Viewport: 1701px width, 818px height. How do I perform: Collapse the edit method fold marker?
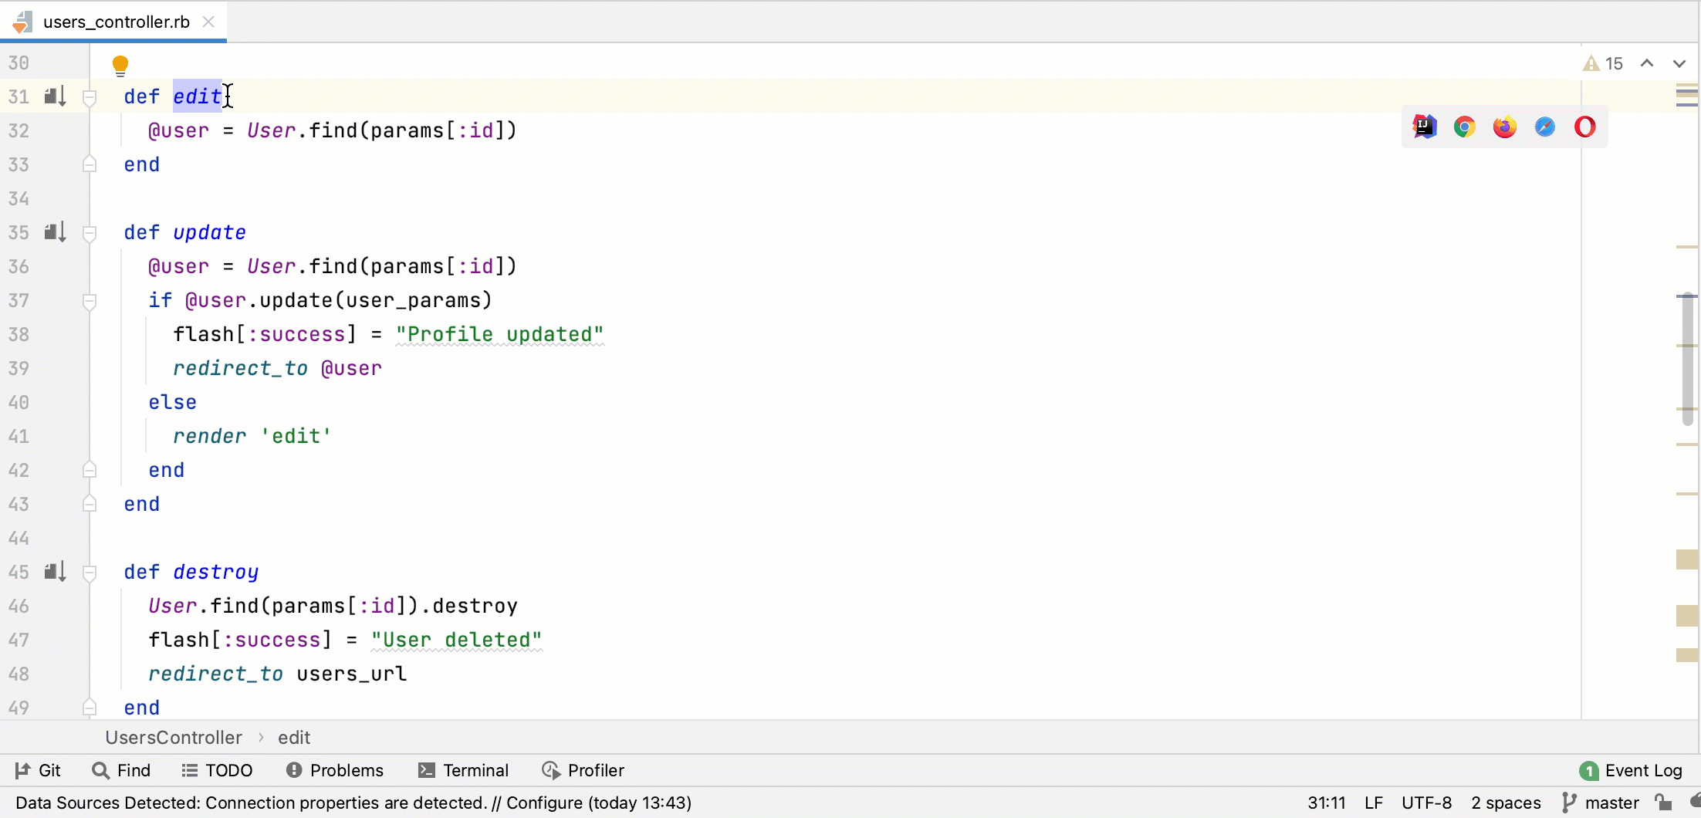[x=90, y=97]
